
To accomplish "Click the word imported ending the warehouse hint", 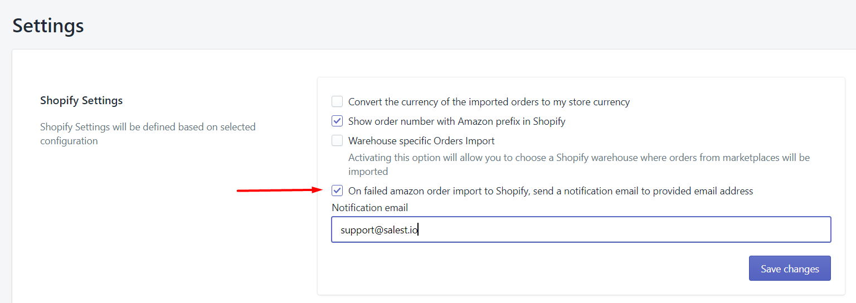I will coord(368,172).
